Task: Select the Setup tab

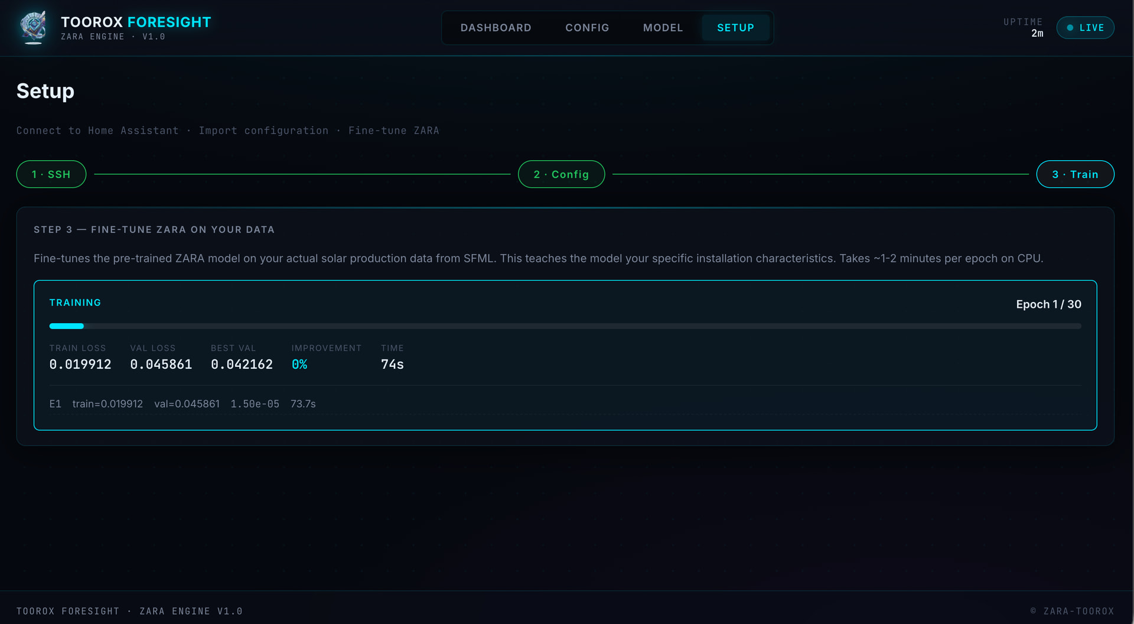Action: (735, 28)
